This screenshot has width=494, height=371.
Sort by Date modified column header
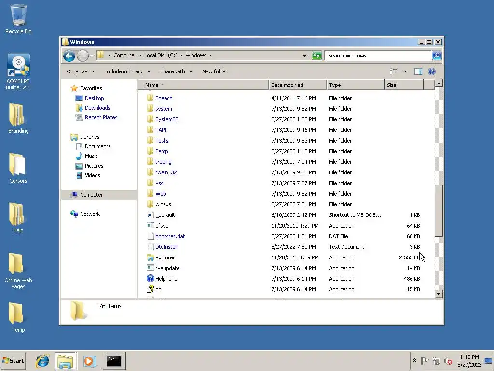point(298,85)
